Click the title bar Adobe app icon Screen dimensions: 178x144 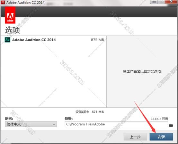(x=3, y=2)
